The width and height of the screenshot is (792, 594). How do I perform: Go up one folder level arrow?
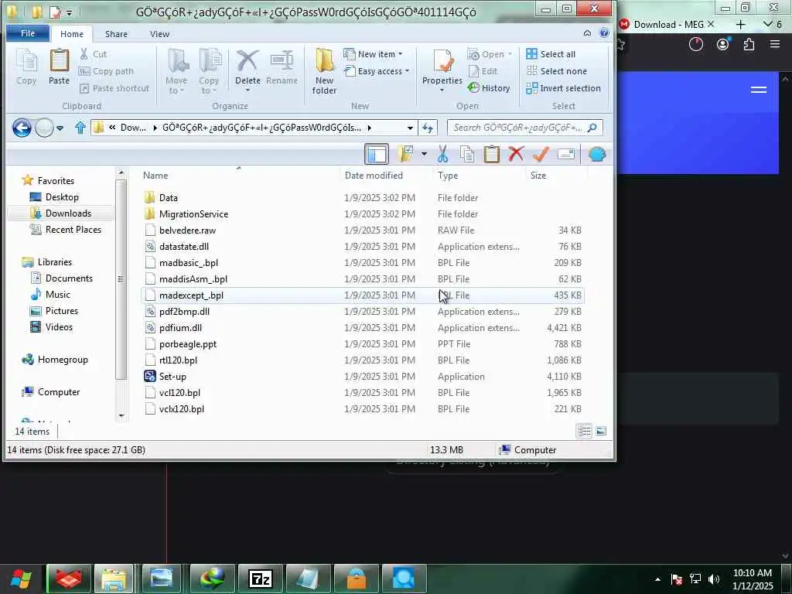click(x=80, y=128)
